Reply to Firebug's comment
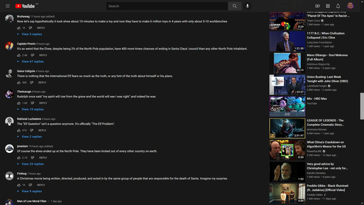Screen dimensions: 364x205 click(x=41, y=185)
